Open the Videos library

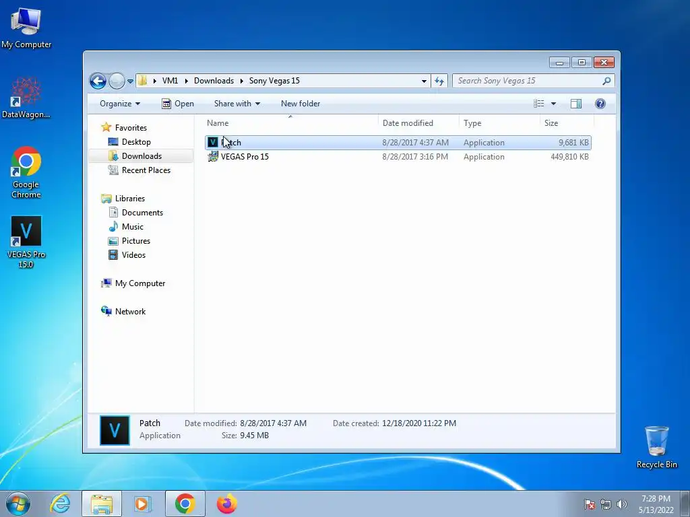pos(133,255)
